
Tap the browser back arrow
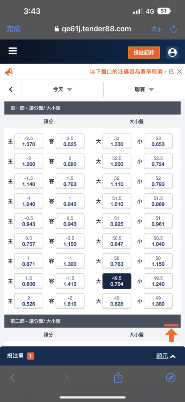point(12,377)
